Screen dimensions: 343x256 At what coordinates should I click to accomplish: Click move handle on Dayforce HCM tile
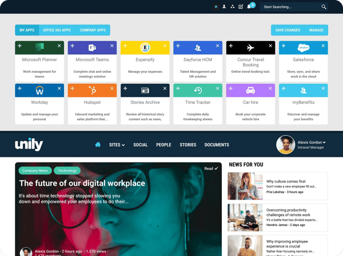click(x=178, y=46)
